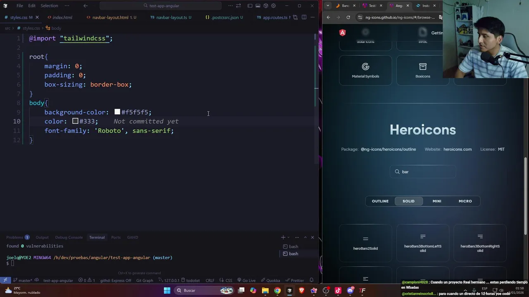
Task: Open notifications bell in status bar
Action: pos(312,280)
